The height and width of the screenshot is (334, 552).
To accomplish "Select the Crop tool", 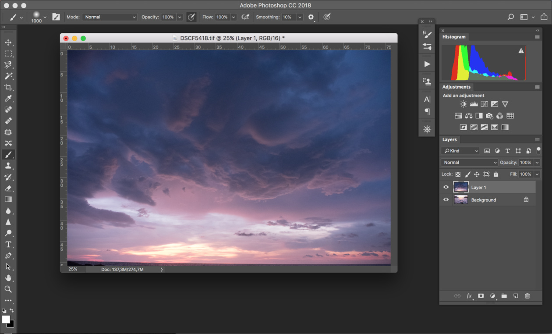I will (8, 87).
